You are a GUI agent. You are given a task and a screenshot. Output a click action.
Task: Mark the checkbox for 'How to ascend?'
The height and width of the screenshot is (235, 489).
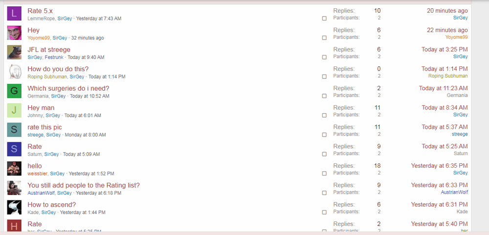pos(324,212)
